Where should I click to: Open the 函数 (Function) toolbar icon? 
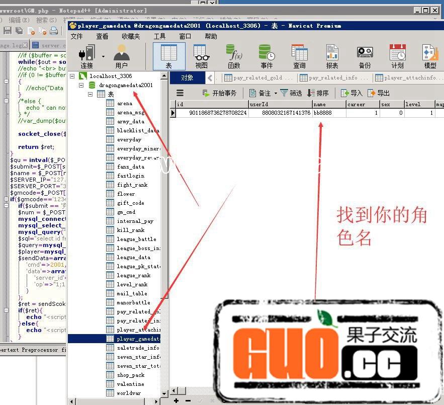point(234,56)
